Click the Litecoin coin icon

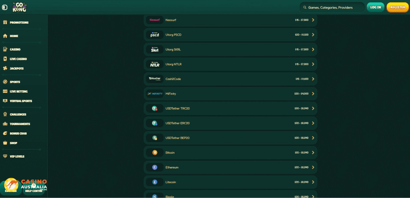click(x=155, y=182)
